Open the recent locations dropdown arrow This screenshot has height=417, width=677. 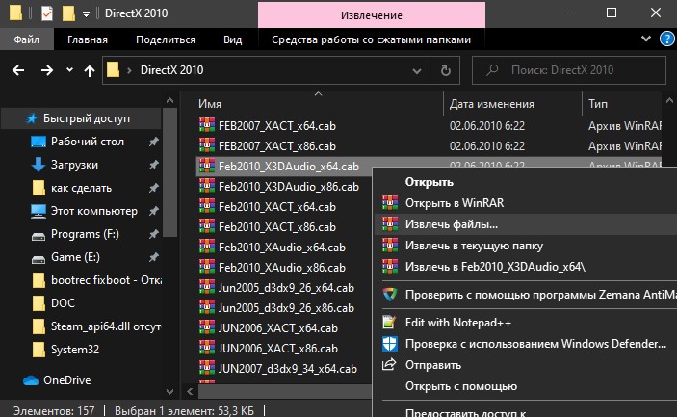69,70
